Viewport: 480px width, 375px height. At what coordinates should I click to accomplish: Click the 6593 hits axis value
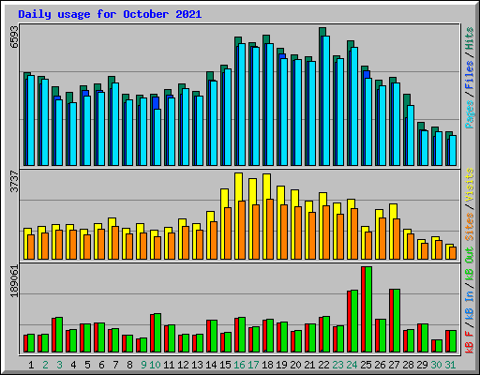pyautogui.click(x=14, y=37)
